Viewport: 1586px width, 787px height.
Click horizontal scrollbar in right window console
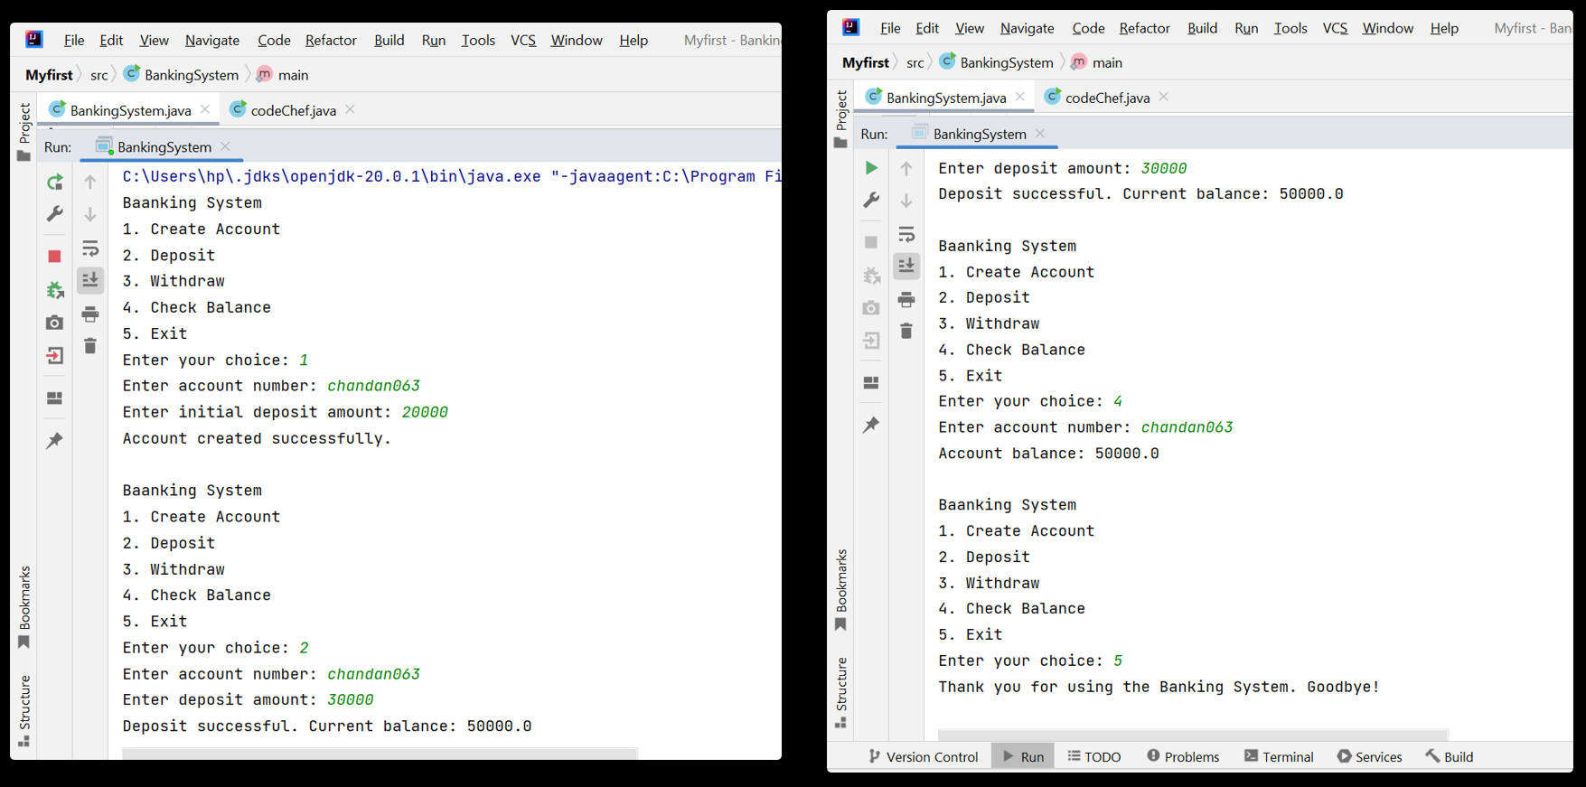[x=1193, y=734]
